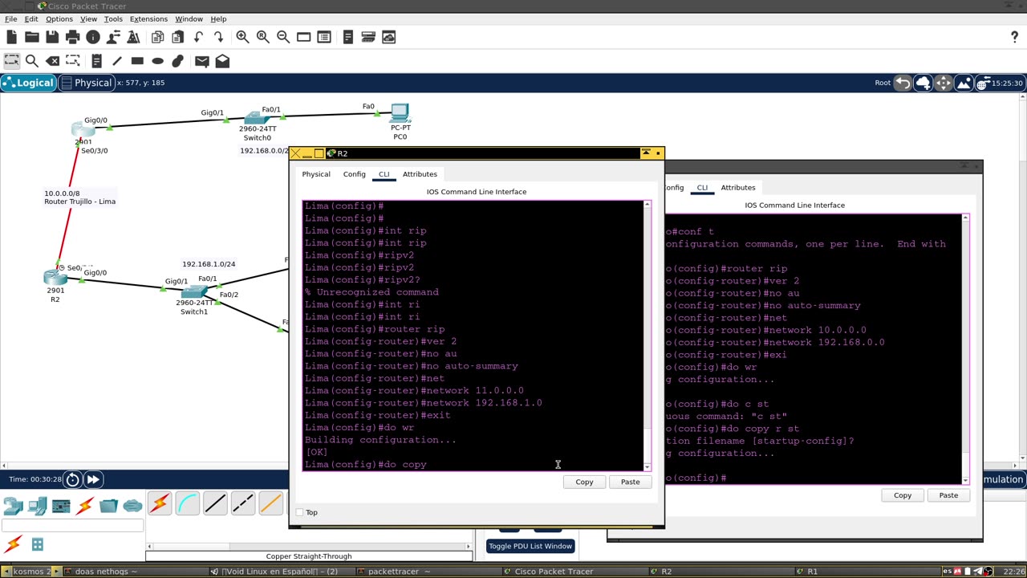The image size is (1027, 578).
Task: Click the New file icon
Action: [11, 37]
